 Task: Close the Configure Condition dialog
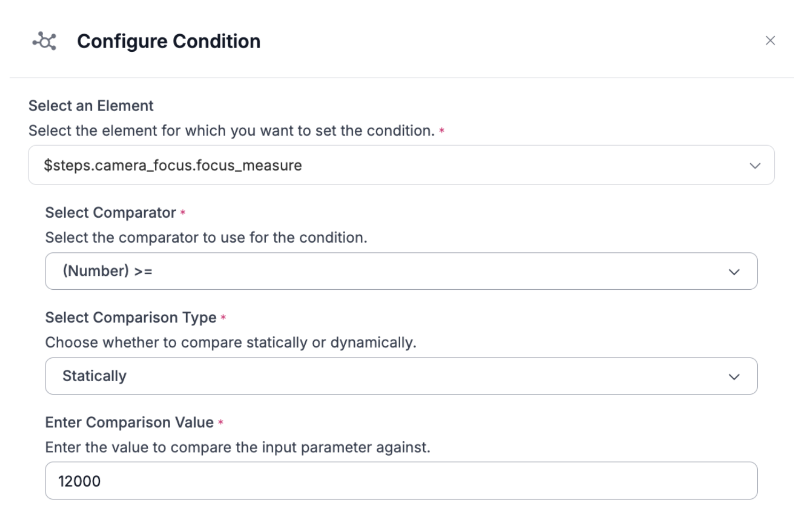(x=770, y=41)
